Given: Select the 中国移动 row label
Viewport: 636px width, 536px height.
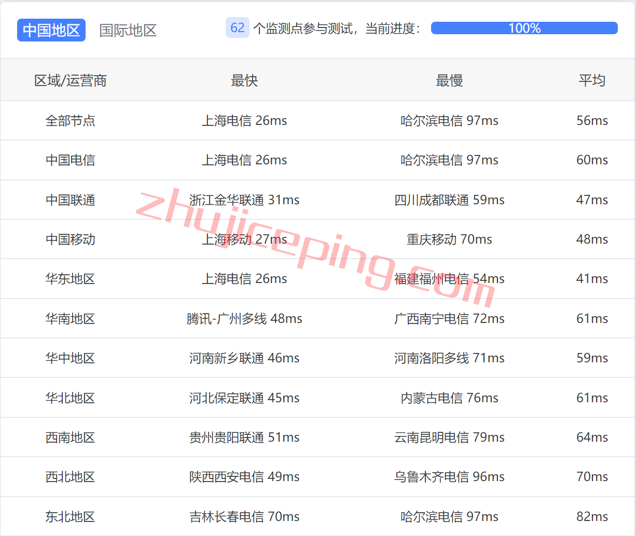Looking at the screenshot, I should coord(71,239).
